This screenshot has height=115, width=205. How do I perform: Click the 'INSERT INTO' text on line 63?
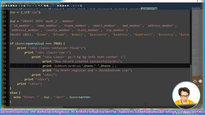[x=32, y=21]
